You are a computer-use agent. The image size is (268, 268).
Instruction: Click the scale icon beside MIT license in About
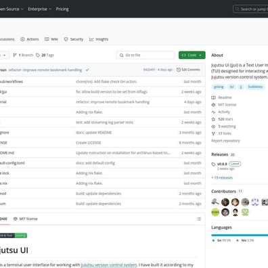(213, 105)
